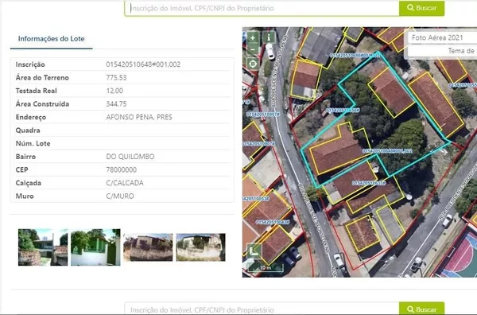Image resolution: width=477 pixels, height=315 pixels.
Task: Select address AFONSO PENA, PRES
Action: click(x=139, y=117)
